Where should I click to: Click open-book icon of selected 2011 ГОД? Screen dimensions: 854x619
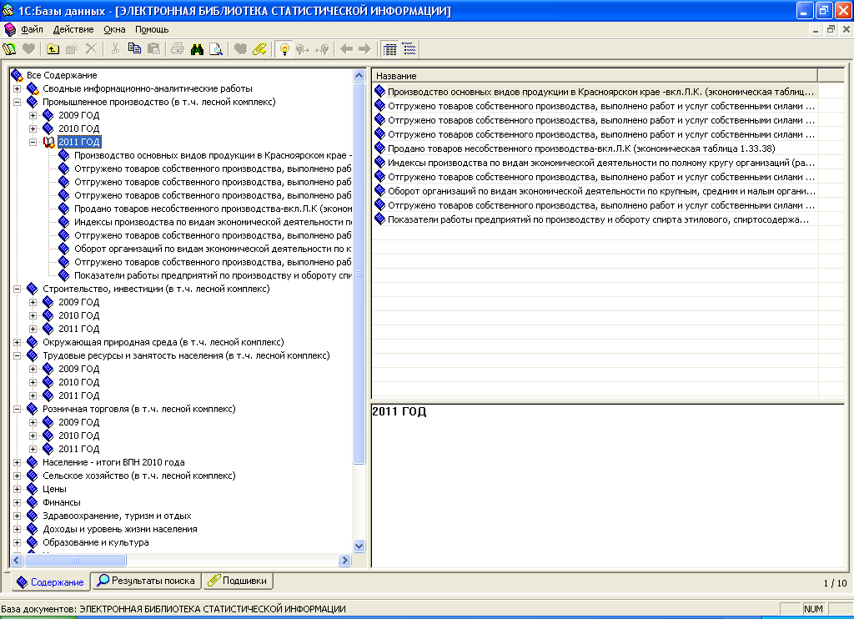pyautogui.click(x=48, y=142)
